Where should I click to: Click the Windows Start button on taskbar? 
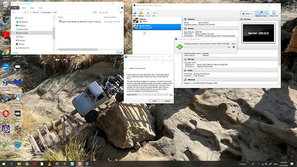4,164
